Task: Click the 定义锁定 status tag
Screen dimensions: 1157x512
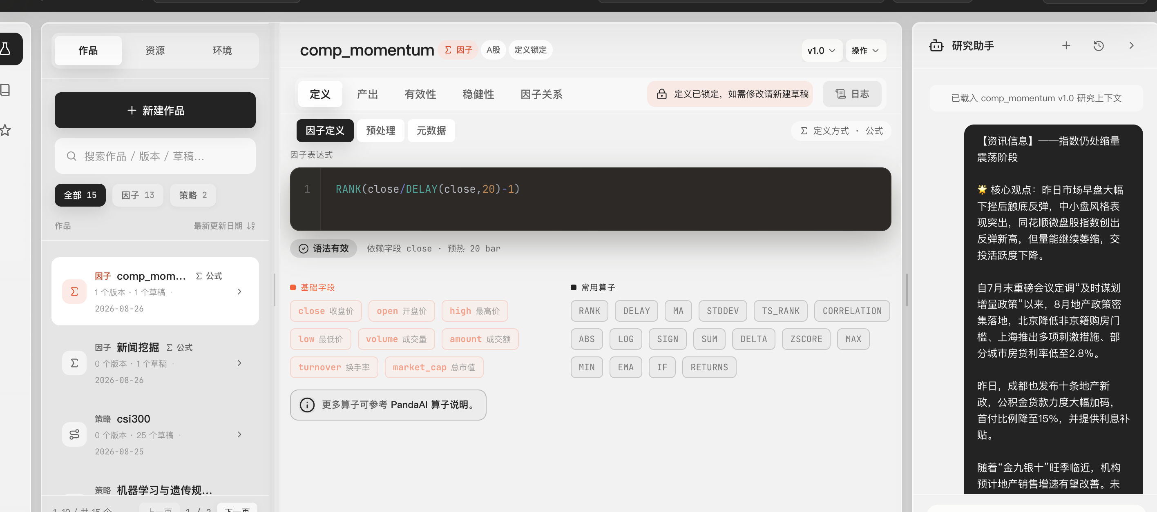Action: coord(530,50)
